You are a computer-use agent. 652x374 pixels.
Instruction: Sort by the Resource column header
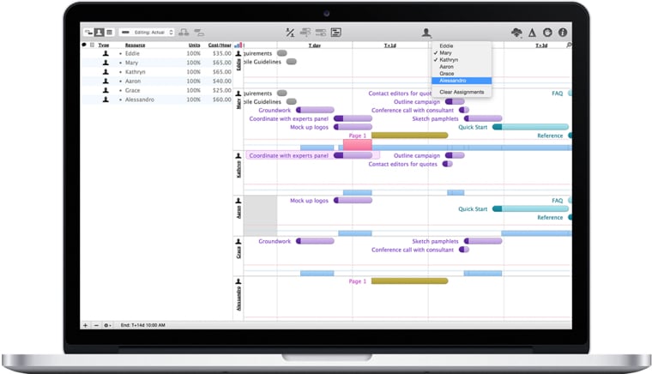(136, 45)
